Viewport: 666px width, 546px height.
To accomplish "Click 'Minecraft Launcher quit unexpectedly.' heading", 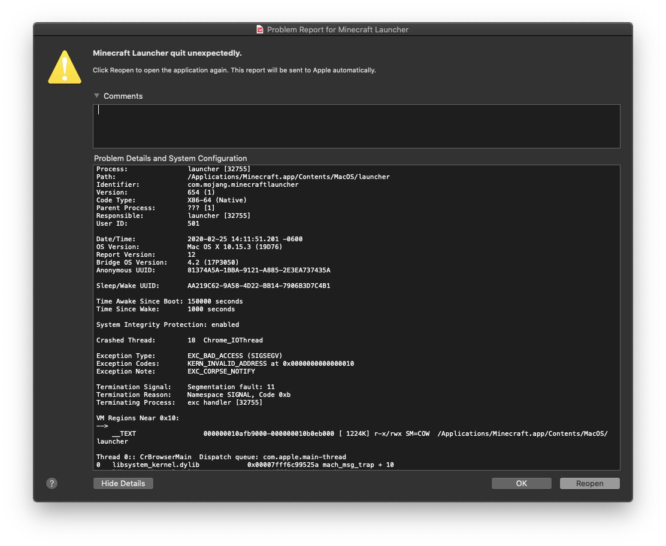I will pos(167,53).
